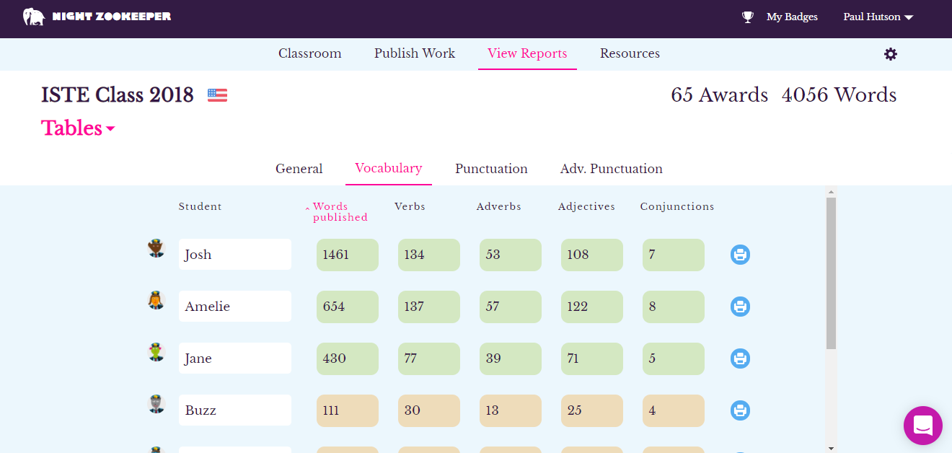952x453 pixels.
Task: Click Jane's 77 verbs cell
Action: pyautogui.click(x=429, y=359)
